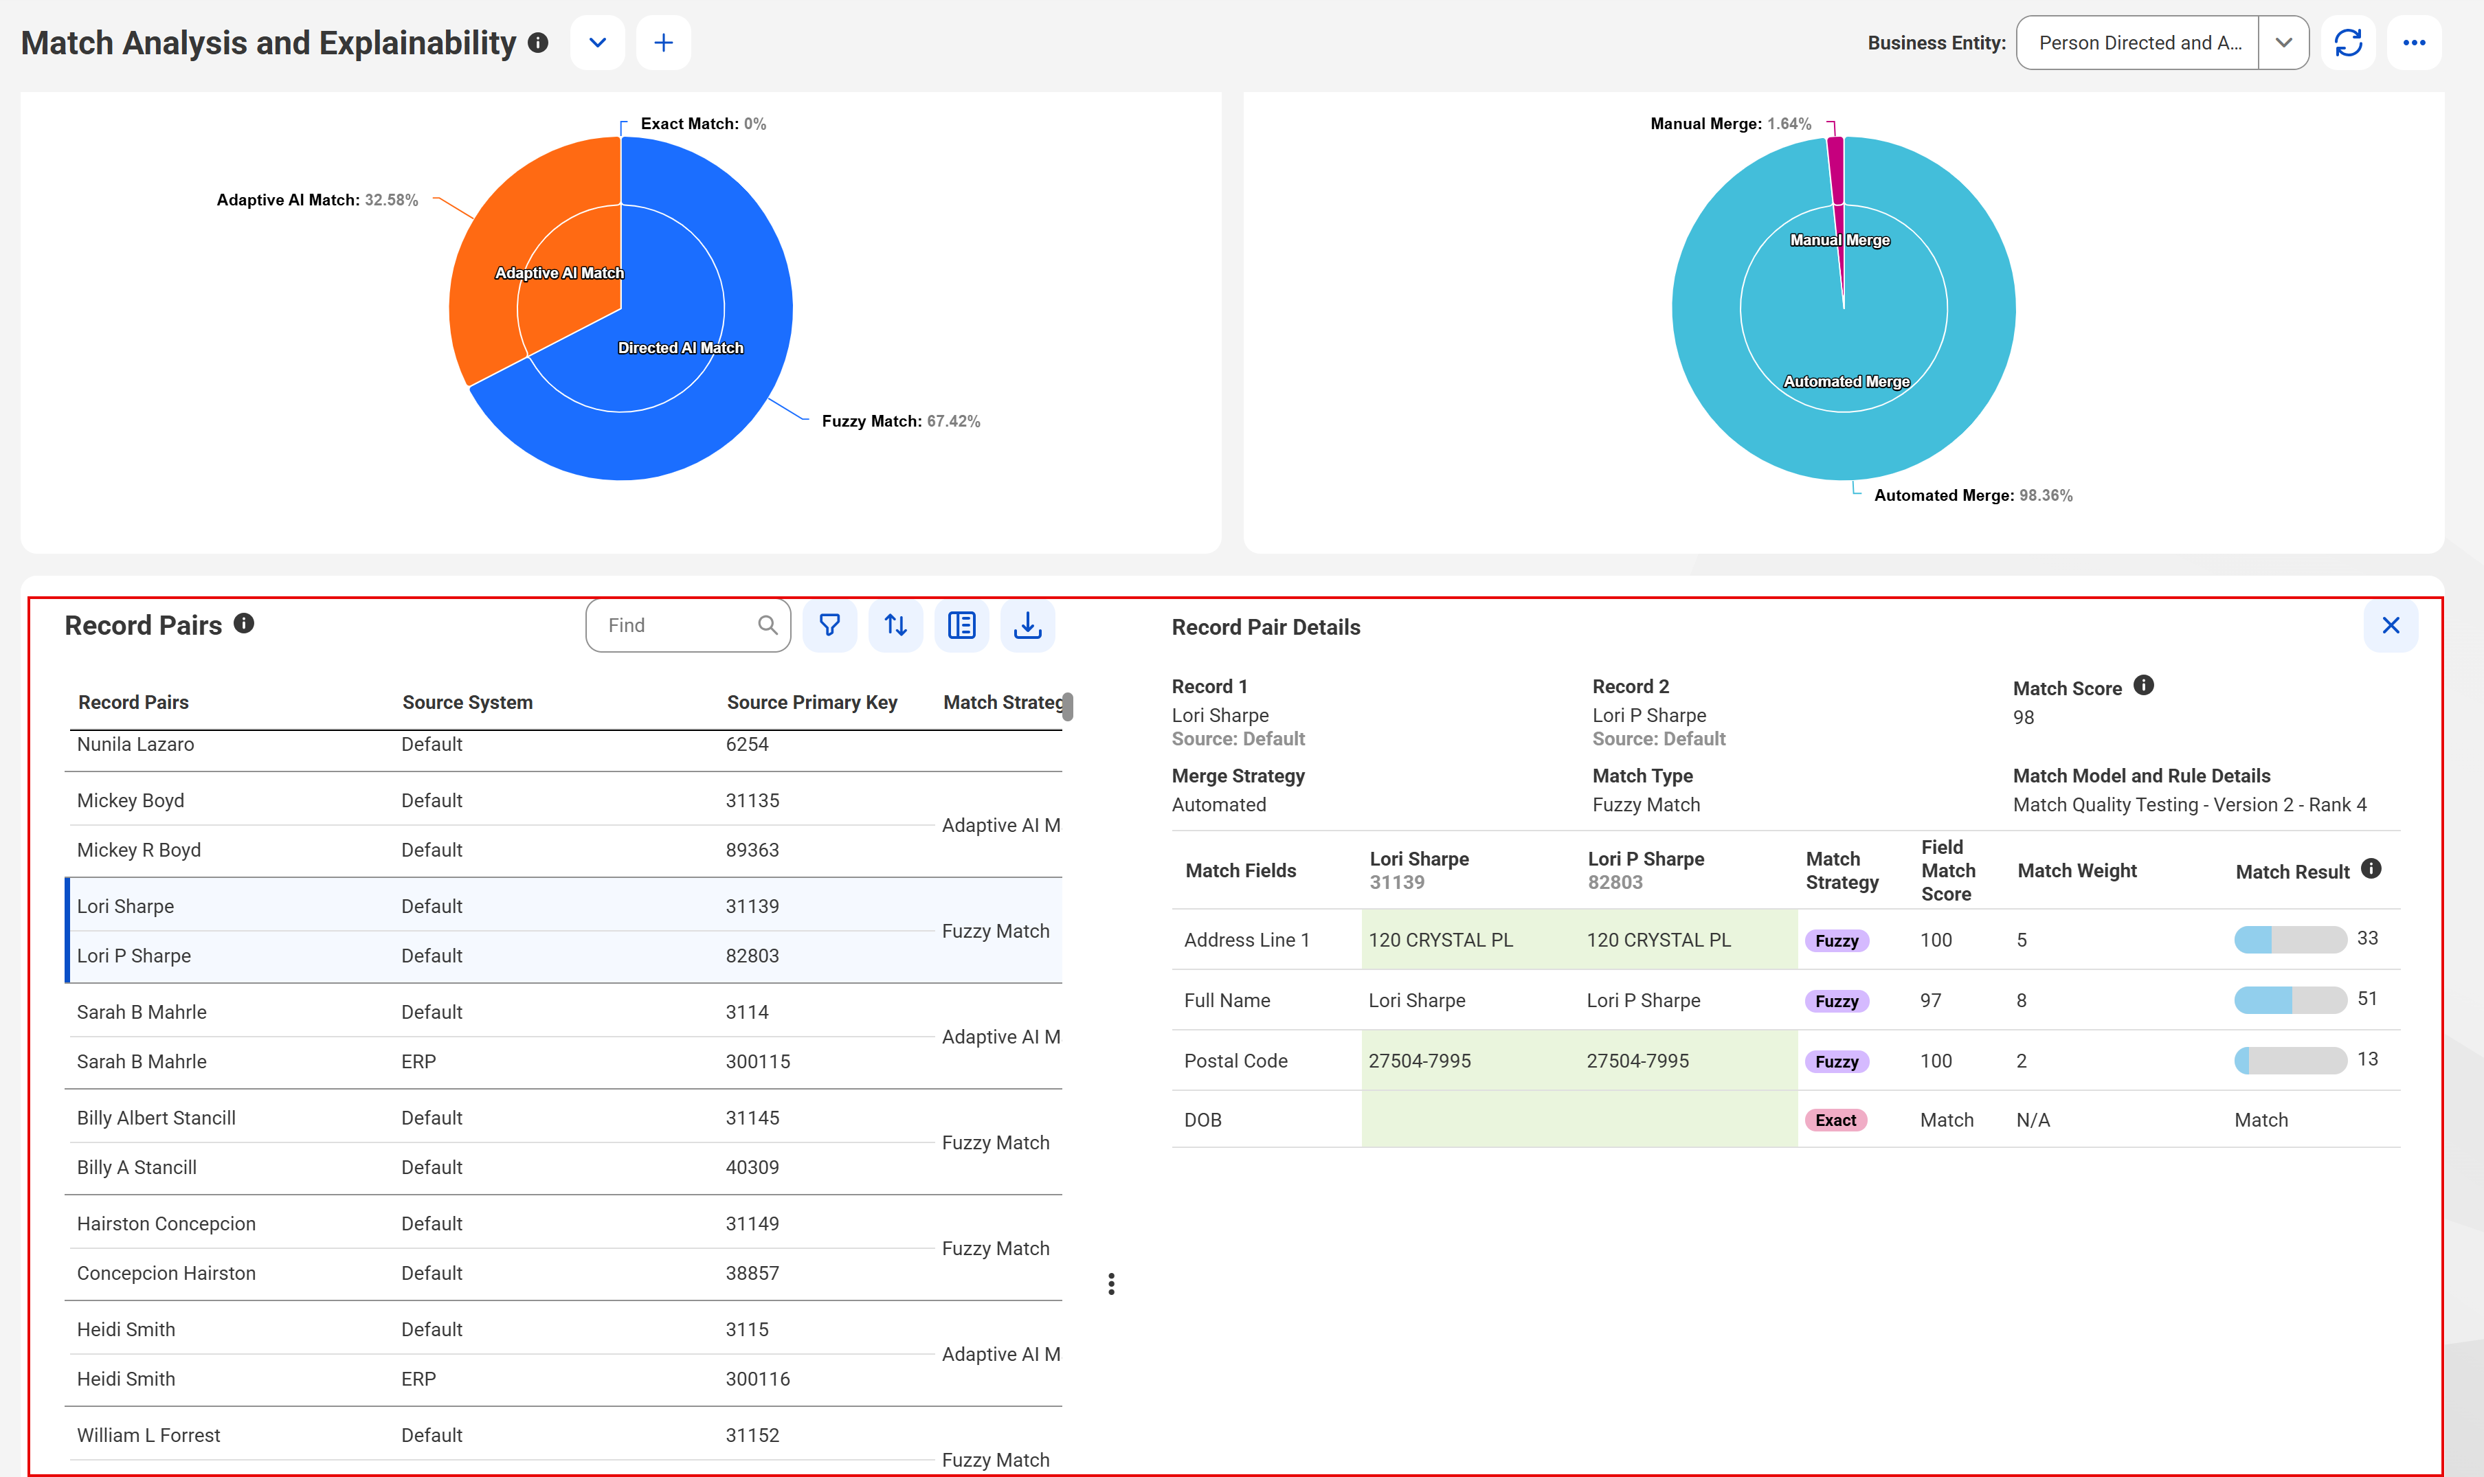Click the 27504-7995 cell under Lori Sharpe
The width and height of the screenshot is (2484, 1477).
(1420, 1061)
